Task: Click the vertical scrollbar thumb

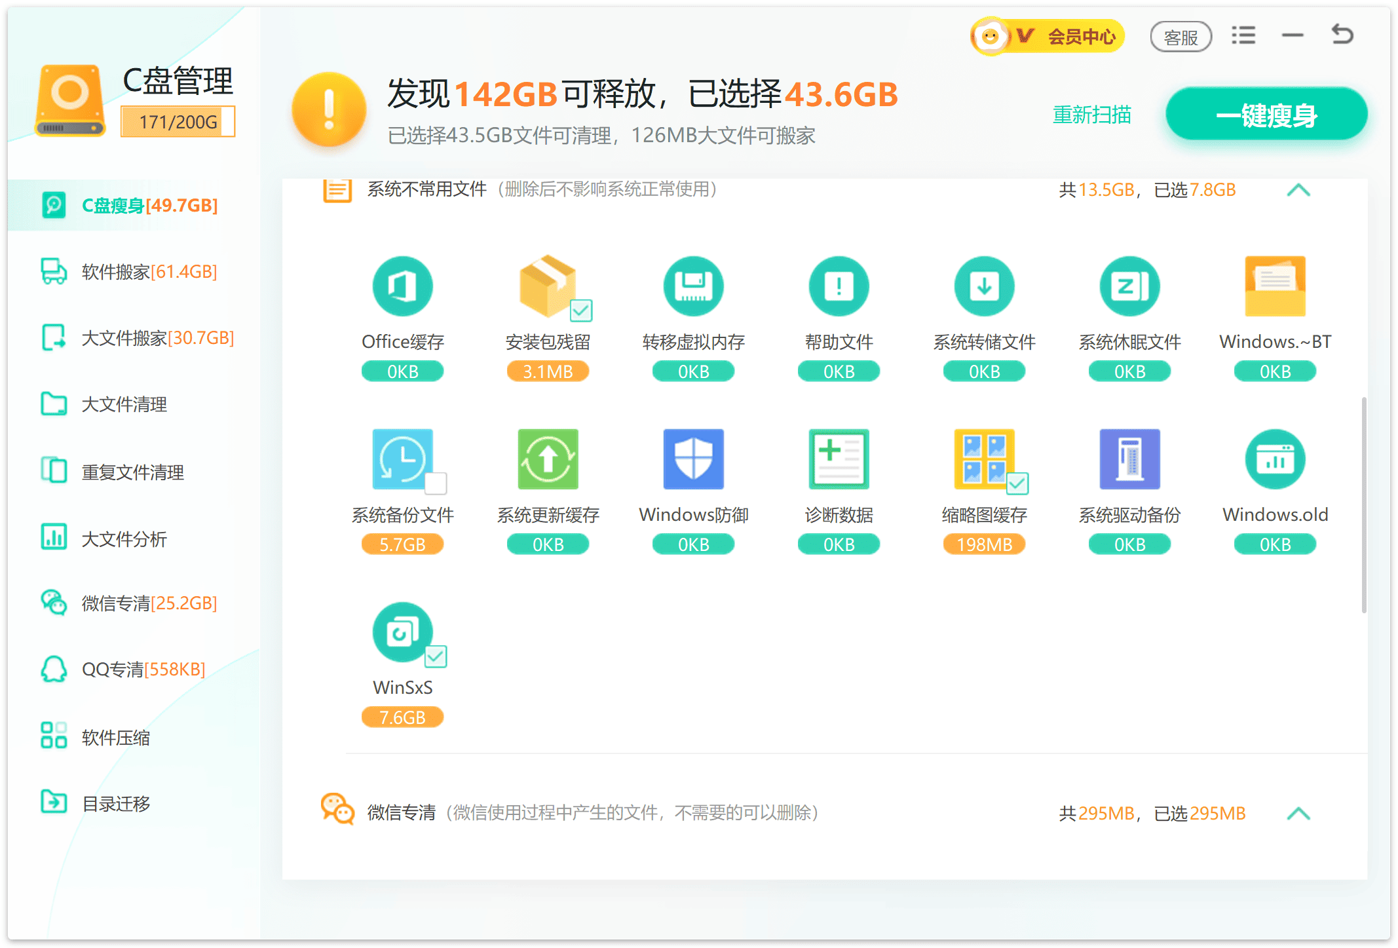Action: click(x=1364, y=504)
